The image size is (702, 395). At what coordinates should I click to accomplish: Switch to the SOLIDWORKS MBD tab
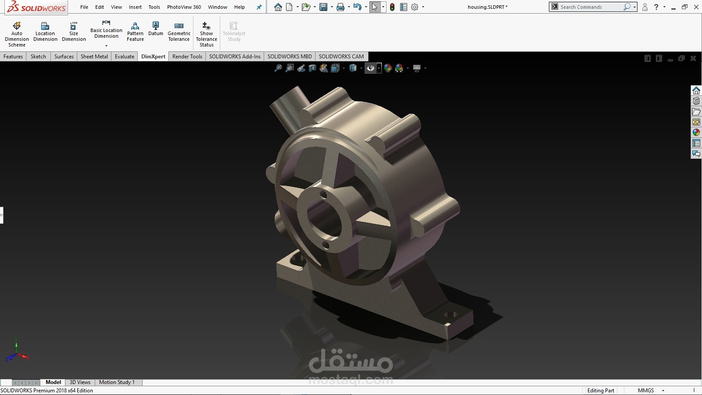pos(290,57)
